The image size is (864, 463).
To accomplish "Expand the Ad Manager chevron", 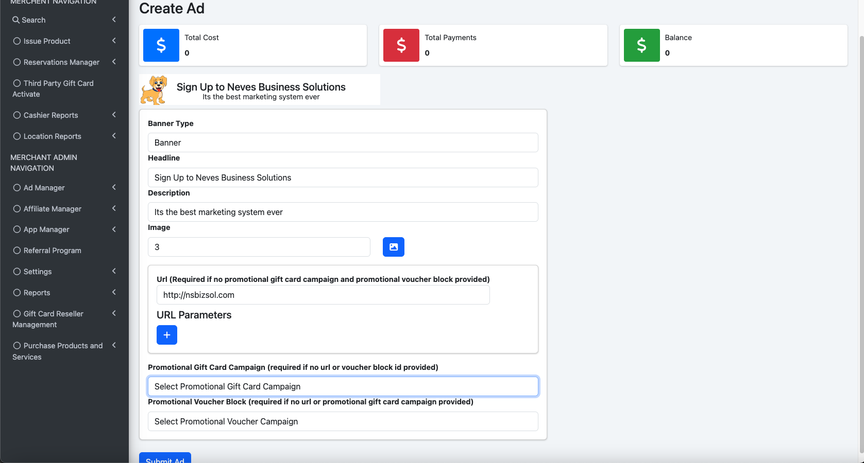I will tap(114, 187).
